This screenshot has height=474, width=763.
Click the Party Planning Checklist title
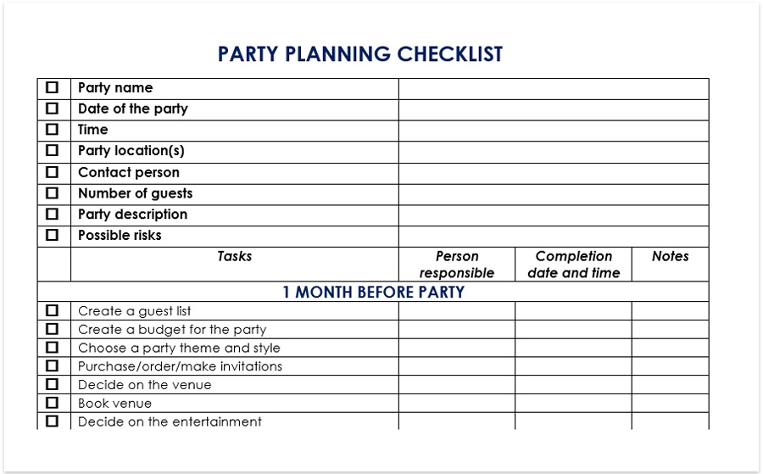point(360,54)
